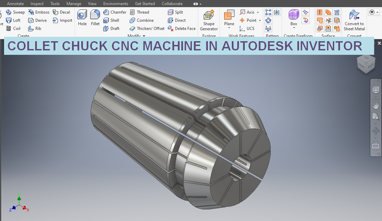This screenshot has width=382, height=221.
Task: Select the Sweep tool
Action: tap(15, 12)
